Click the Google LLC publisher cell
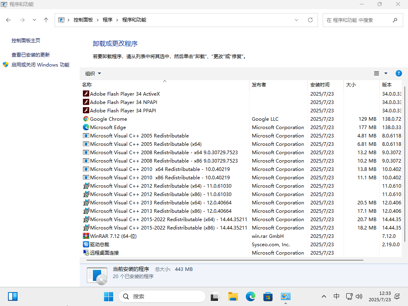The height and width of the screenshot is (306, 408). (265, 119)
